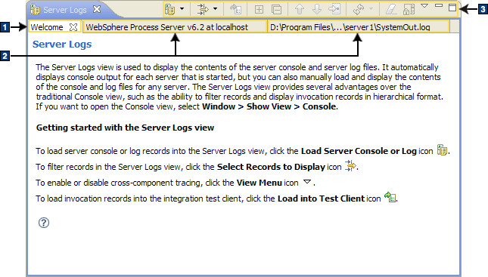This screenshot has height=277, width=488.
Task: Click inline Select Records to Display icon
Action: click(351, 165)
